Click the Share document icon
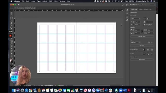Screen dimensions: 166x93 pyautogui.click(x=127, y=5)
